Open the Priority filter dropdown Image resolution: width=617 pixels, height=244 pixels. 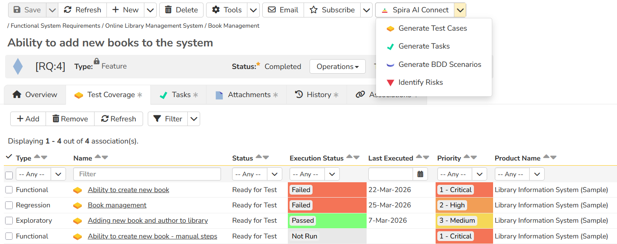(x=462, y=174)
